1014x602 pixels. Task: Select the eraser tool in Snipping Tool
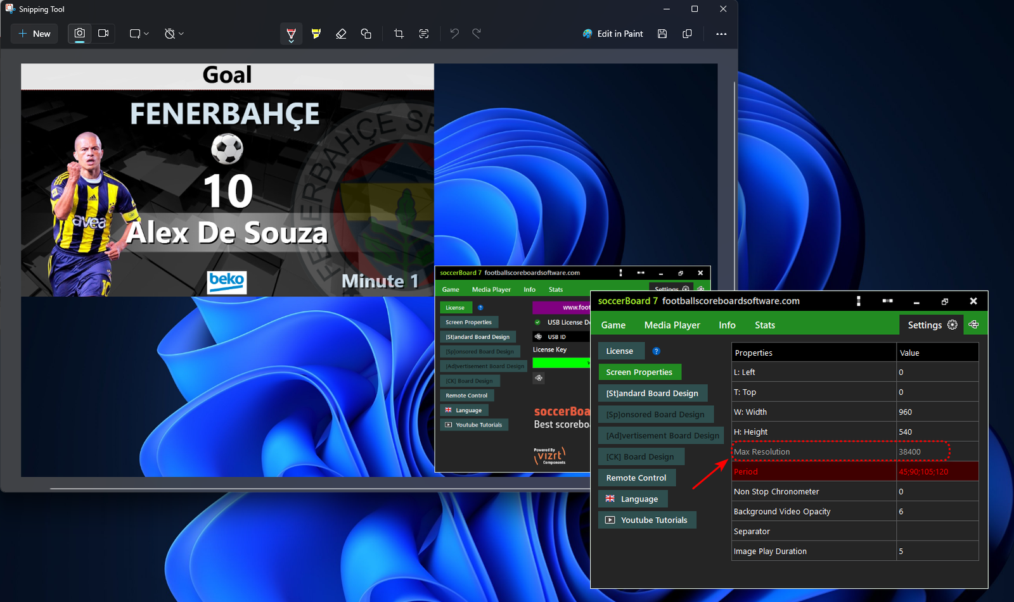(x=341, y=34)
